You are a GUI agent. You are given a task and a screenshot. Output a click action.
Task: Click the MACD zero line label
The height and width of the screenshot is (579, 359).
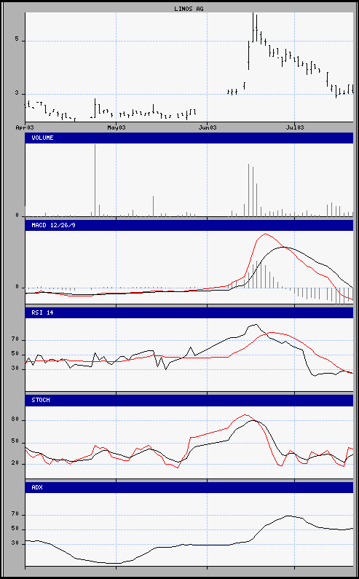(17, 287)
